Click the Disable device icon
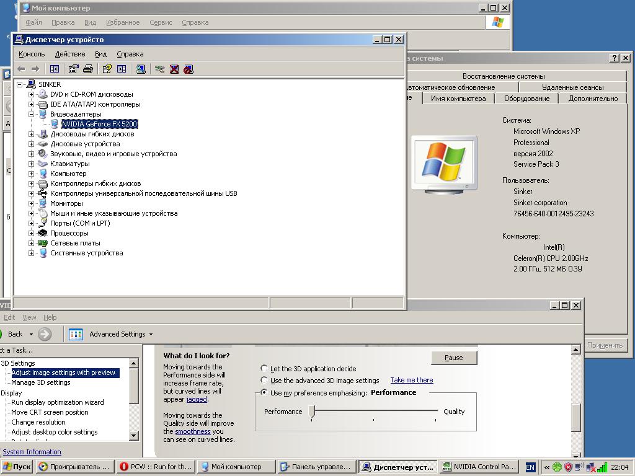The image size is (635, 476). click(189, 69)
